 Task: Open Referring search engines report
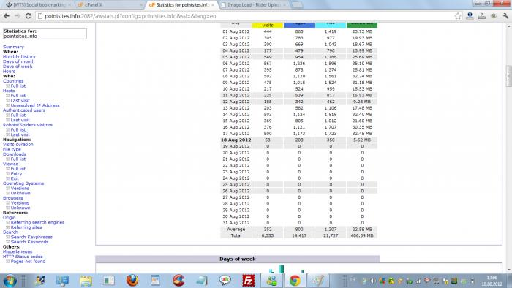[x=37, y=222]
